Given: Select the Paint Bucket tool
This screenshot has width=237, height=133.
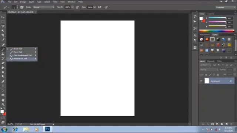Looking at the screenshot, I should click(x=3, y=67).
